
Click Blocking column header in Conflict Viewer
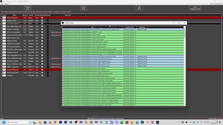[142, 27]
